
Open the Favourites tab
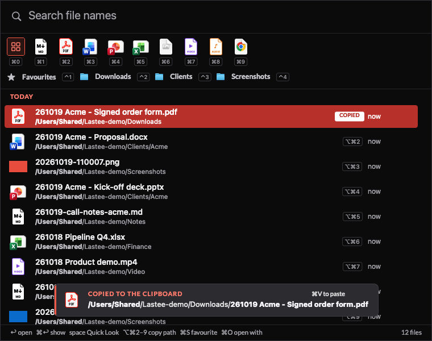click(39, 77)
